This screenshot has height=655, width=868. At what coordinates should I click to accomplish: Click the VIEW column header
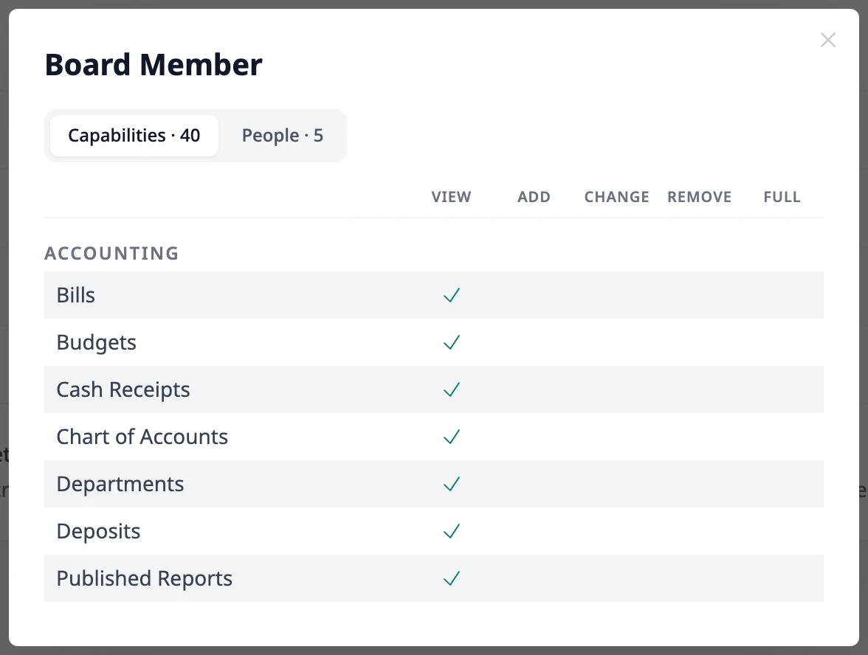(451, 197)
